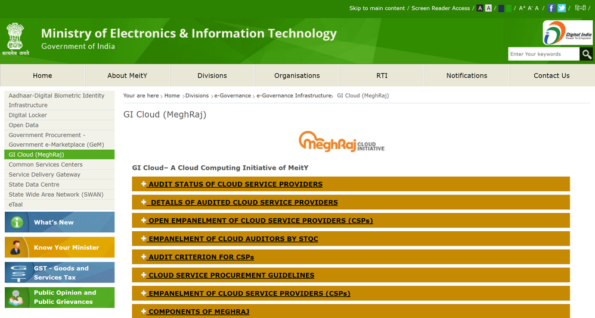
Task: Open the Organisations menu
Action: [297, 75]
